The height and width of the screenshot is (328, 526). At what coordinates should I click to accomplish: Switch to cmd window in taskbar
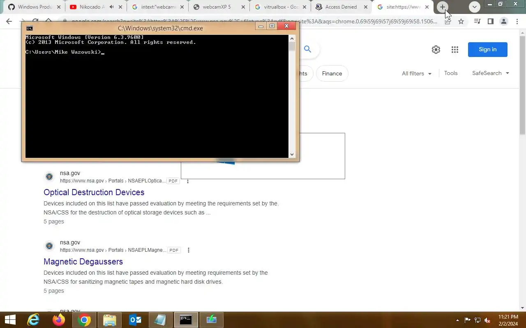click(x=186, y=320)
